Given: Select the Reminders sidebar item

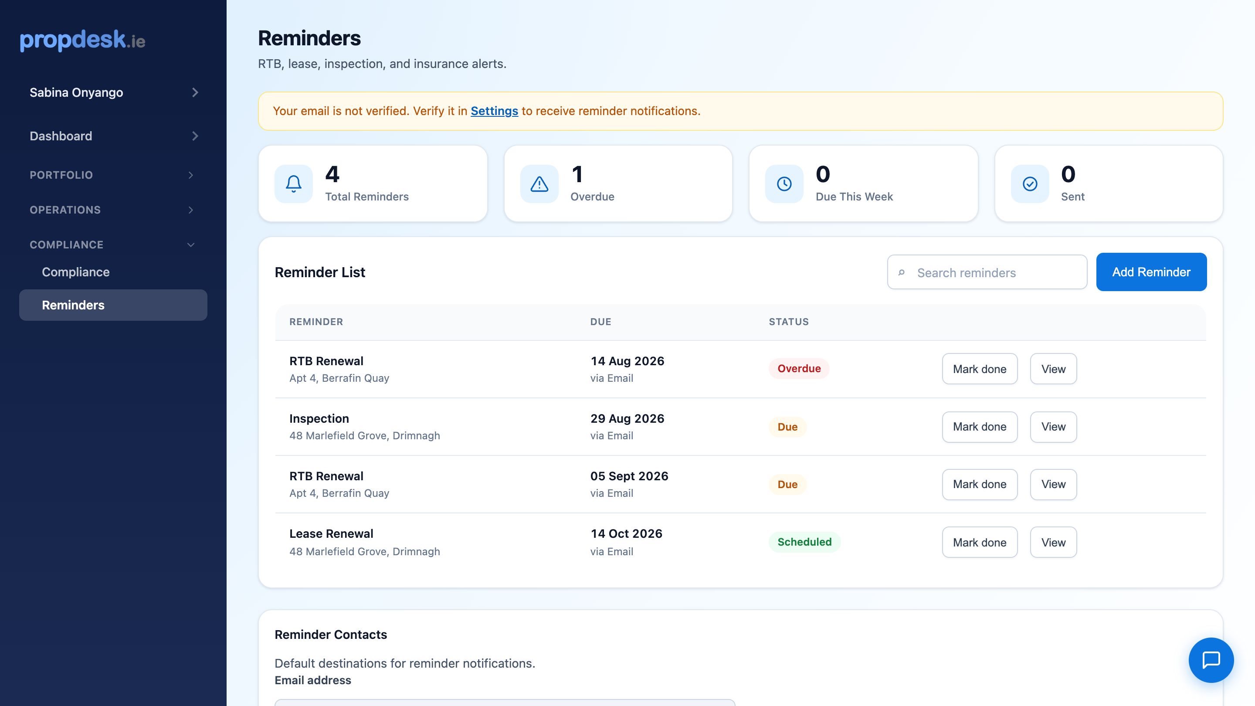Looking at the screenshot, I should (113, 305).
